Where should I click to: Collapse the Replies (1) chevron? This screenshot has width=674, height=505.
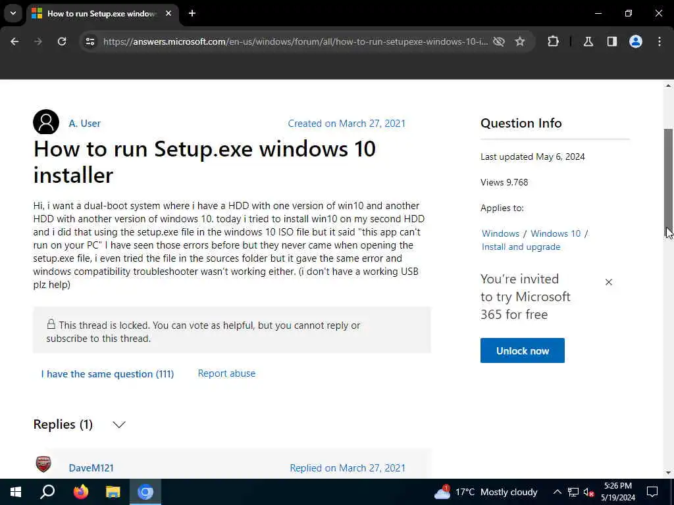click(119, 425)
